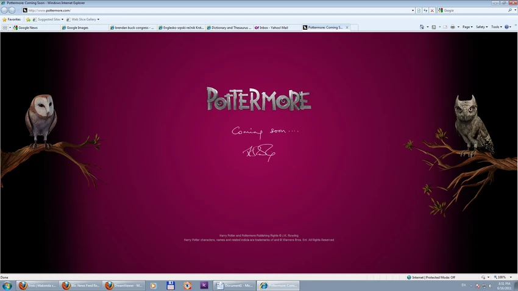This screenshot has width=518, height=291.
Task: Click the red Stop loading icon
Action: (x=432, y=10)
